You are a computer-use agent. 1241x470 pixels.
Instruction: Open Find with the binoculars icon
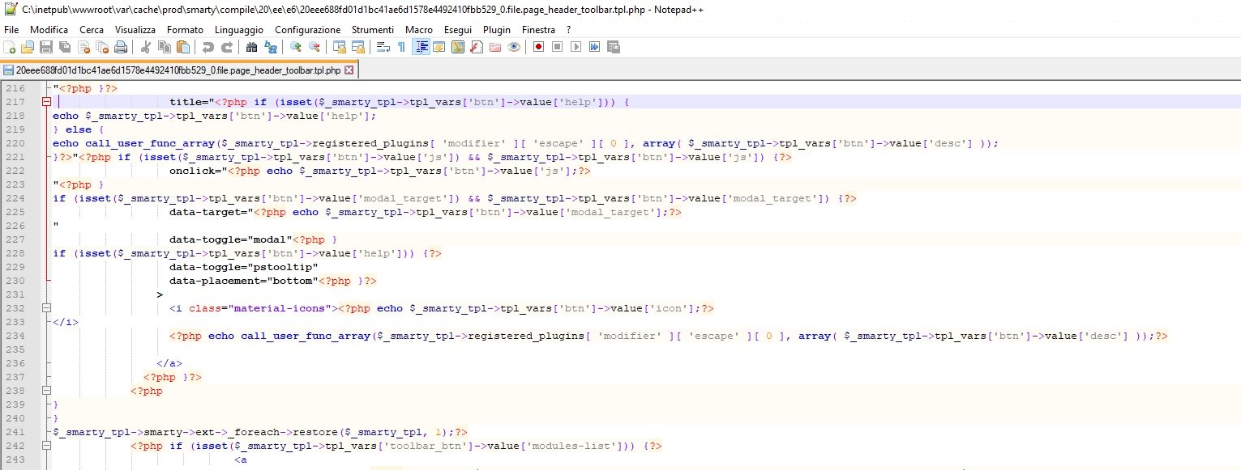(x=252, y=47)
